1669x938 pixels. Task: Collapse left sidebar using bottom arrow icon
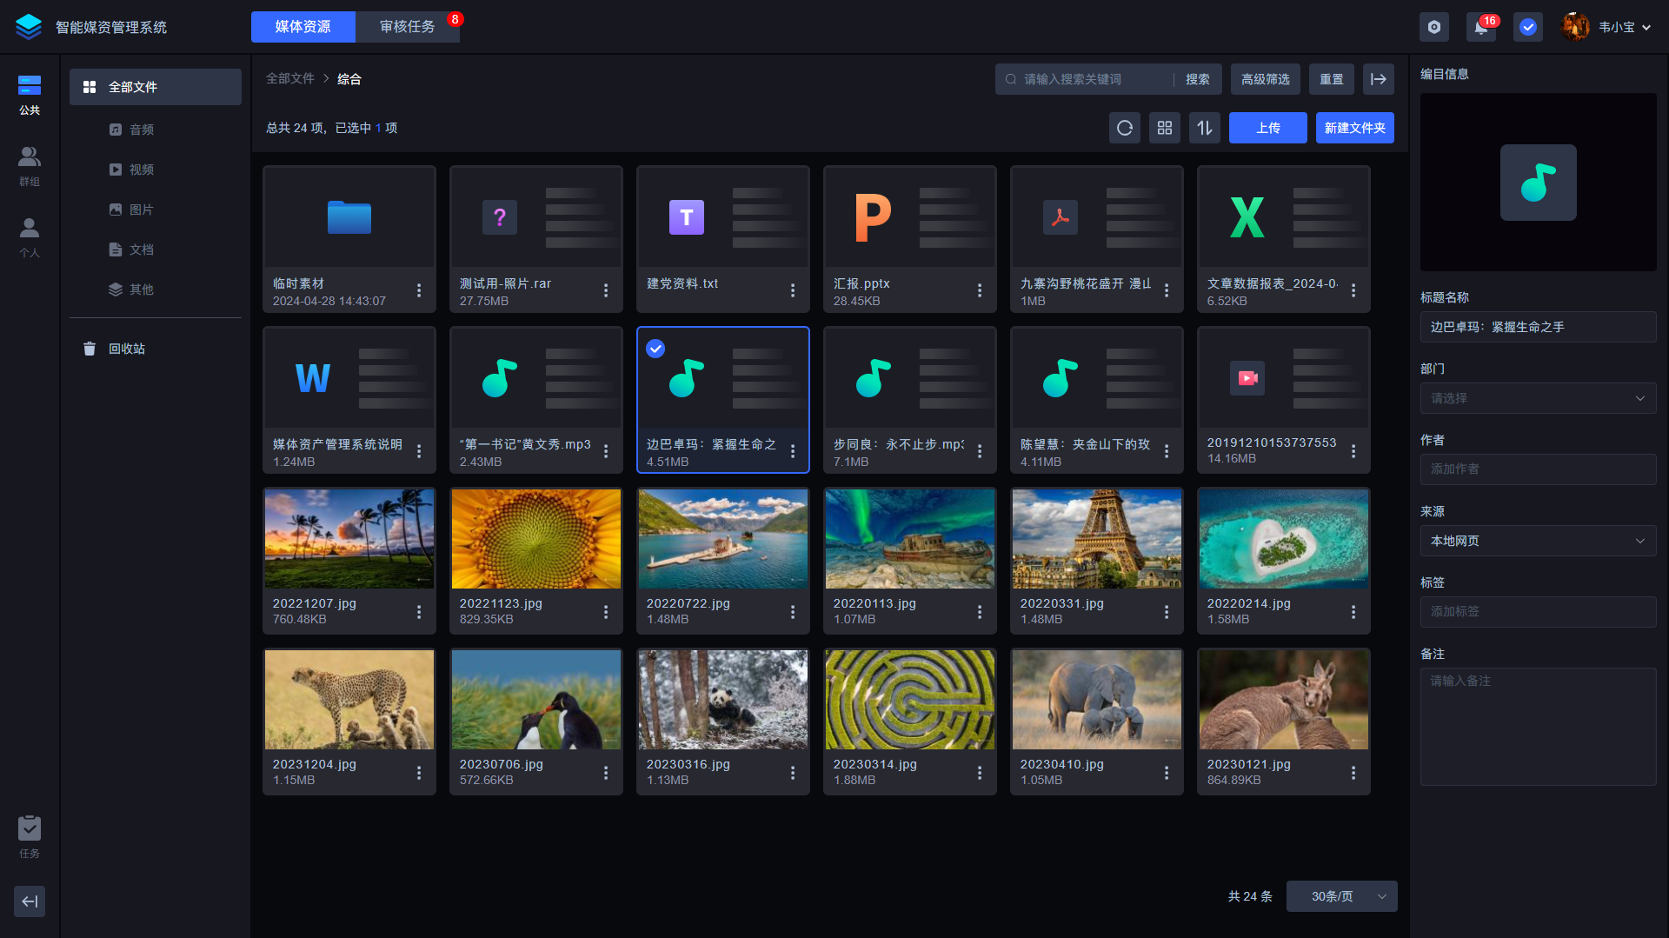[x=30, y=901]
